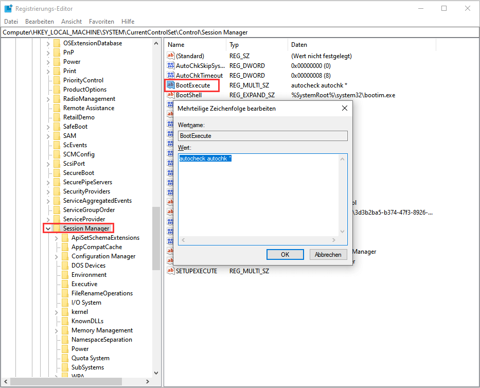The image size is (480, 388).
Task: Collapse the Session Manager key
Action: [48, 228]
